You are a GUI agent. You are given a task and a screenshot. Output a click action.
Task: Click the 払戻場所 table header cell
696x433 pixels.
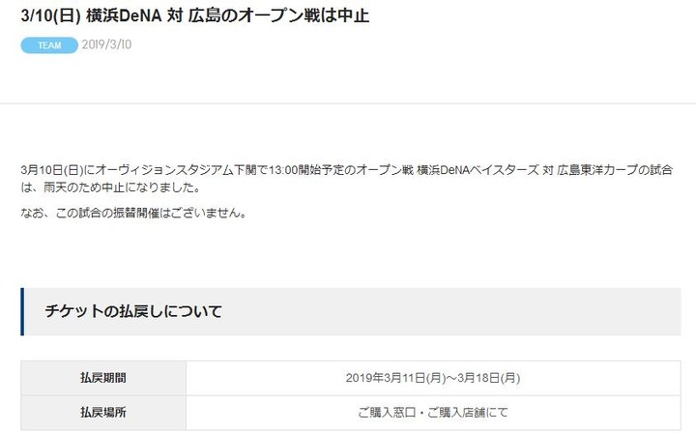coord(103,413)
